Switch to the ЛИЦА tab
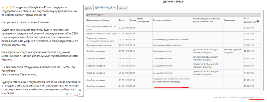 tap(123, 8)
